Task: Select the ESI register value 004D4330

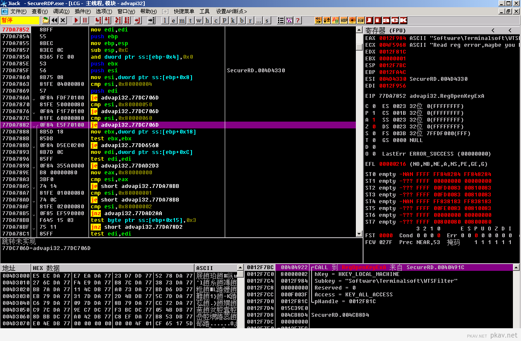Action: click(392, 79)
